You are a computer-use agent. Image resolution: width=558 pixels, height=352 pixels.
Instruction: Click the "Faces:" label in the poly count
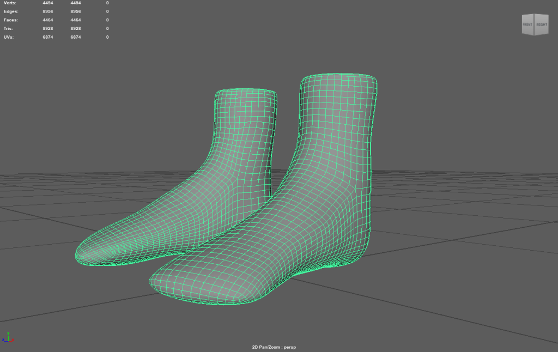(11, 20)
